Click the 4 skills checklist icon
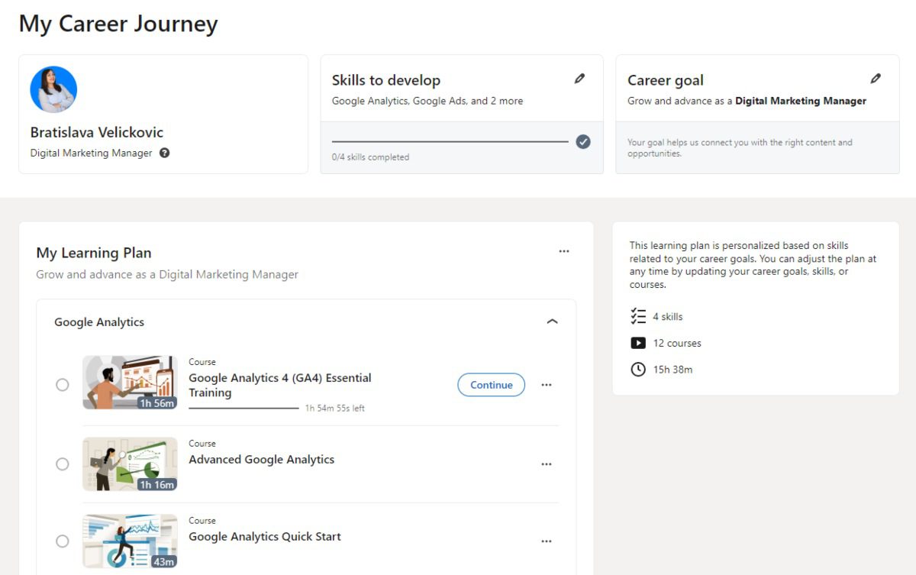Screen dimensions: 916x575 click(638, 316)
